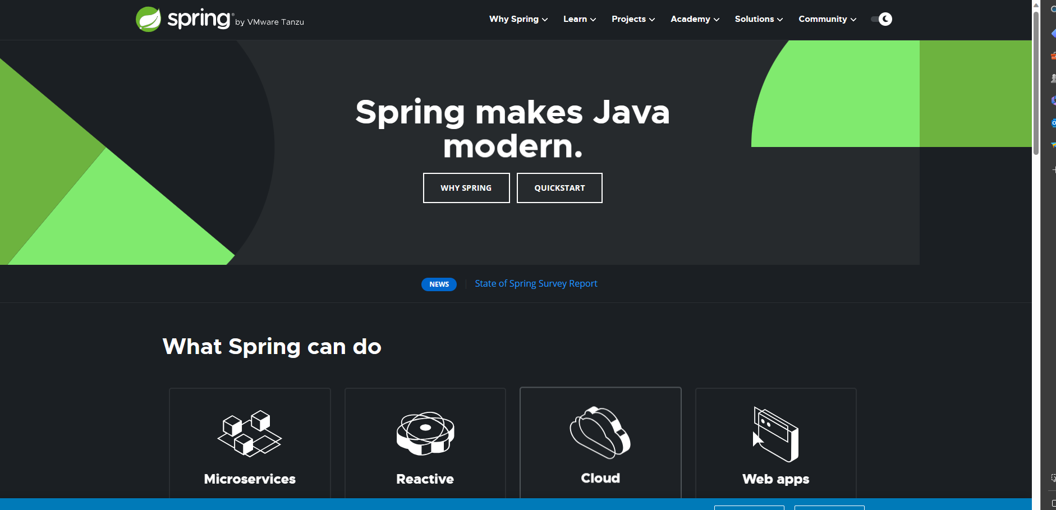Screen dimensions: 1056x510
Task: Click the scrollbar up arrow
Action: (x=1036, y=4)
